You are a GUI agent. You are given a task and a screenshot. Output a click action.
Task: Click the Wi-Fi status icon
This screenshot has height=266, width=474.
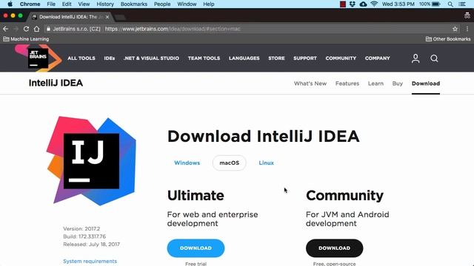374,4
